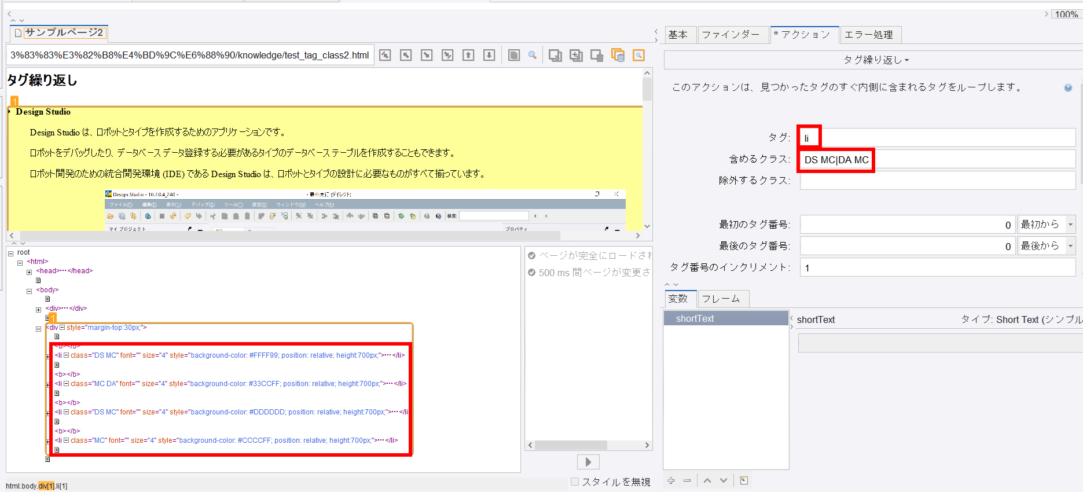The width and height of the screenshot is (1083, 492).
Task: Collapse the div style margin-top node
Action: [38, 329]
